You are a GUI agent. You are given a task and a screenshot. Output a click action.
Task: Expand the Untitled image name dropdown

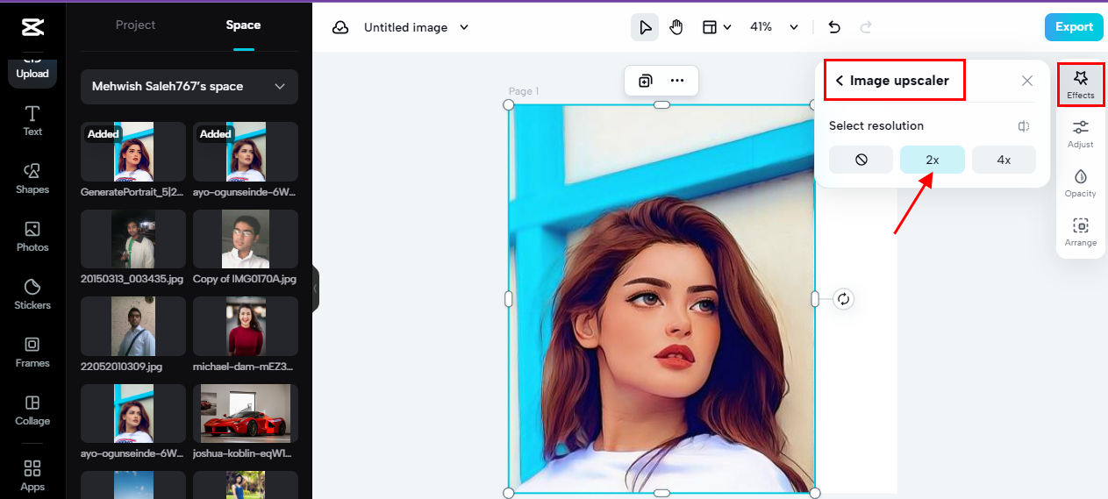click(464, 27)
